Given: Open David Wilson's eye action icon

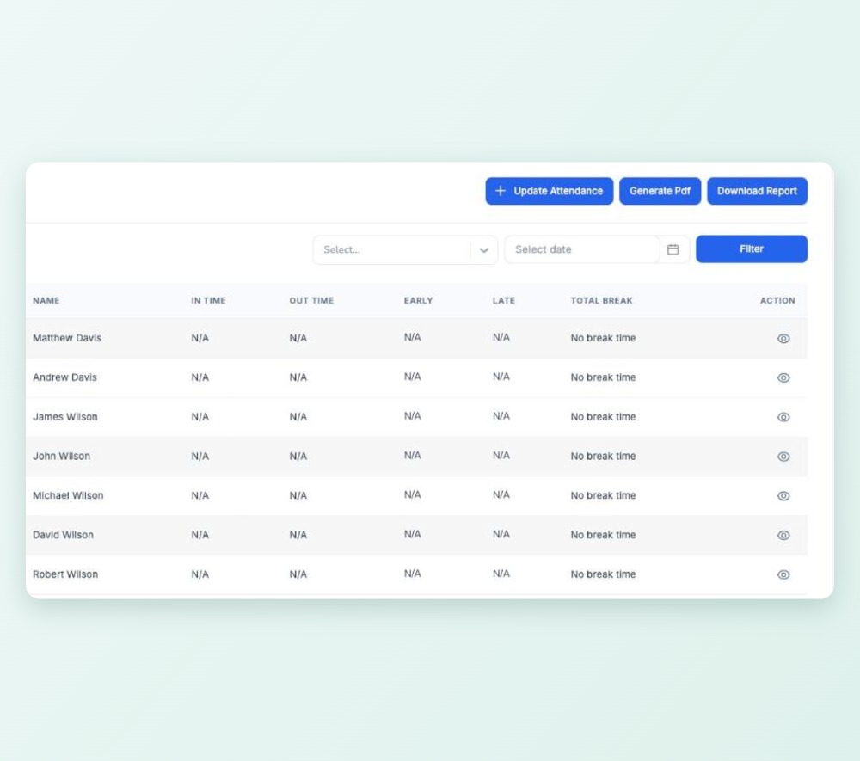Looking at the screenshot, I should [x=783, y=536].
